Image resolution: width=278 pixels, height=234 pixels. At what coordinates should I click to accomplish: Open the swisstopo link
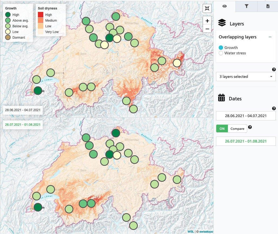(206, 232)
